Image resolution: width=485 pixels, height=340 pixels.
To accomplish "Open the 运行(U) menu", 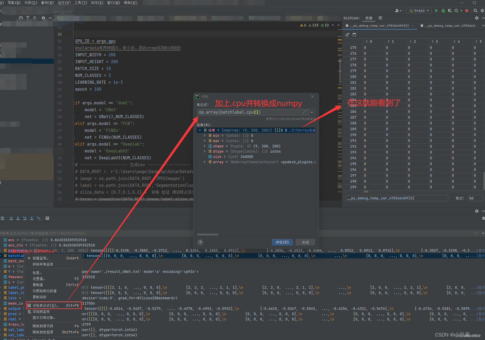I will pyautogui.click(x=64, y=3).
